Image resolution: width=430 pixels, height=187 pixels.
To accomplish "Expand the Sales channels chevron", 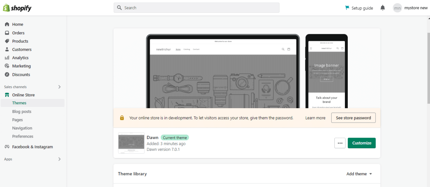I will pyautogui.click(x=59, y=86).
